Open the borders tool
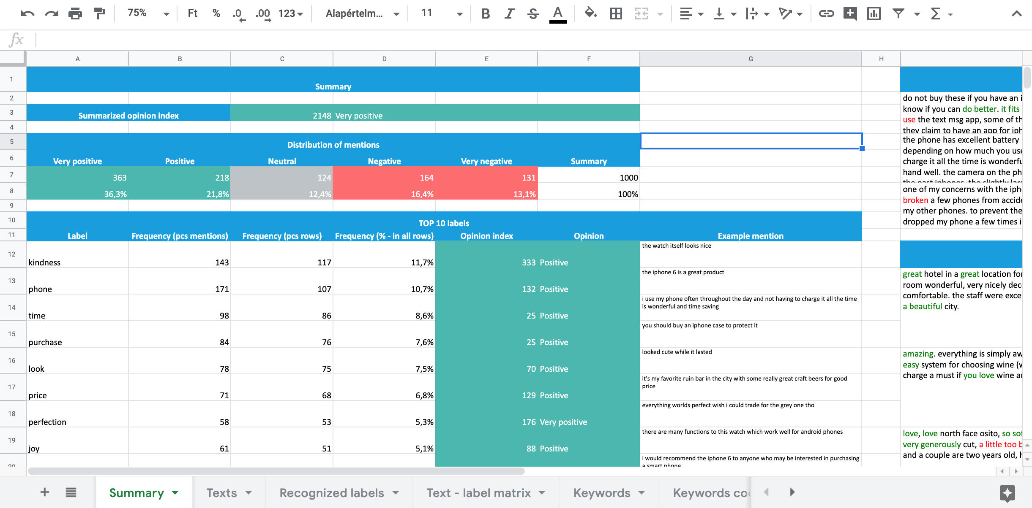Image resolution: width=1032 pixels, height=508 pixels. pyautogui.click(x=616, y=14)
